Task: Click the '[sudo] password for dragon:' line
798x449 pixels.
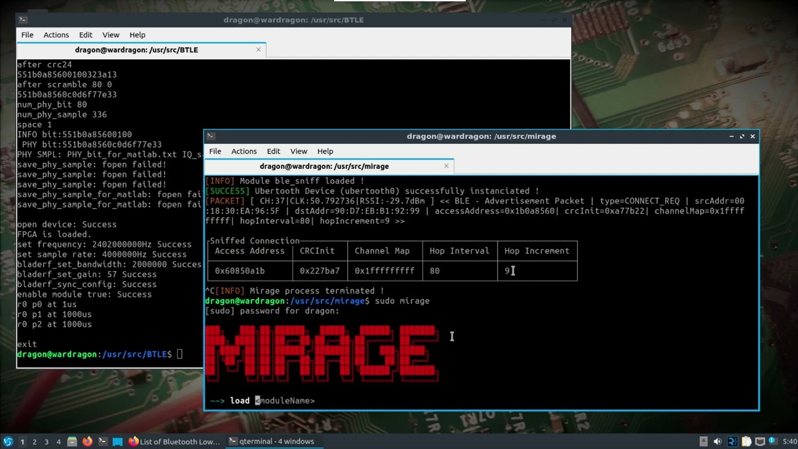Action: 272,311
